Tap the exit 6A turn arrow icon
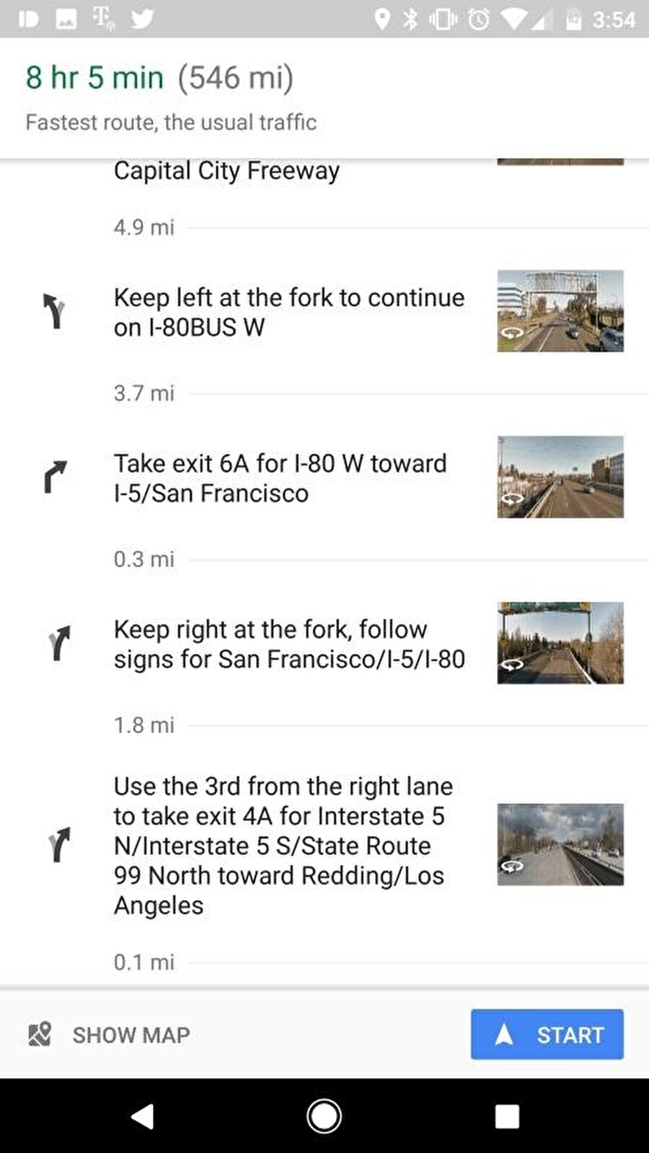This screenshot has height=1153, width=649. click(55, 477)
